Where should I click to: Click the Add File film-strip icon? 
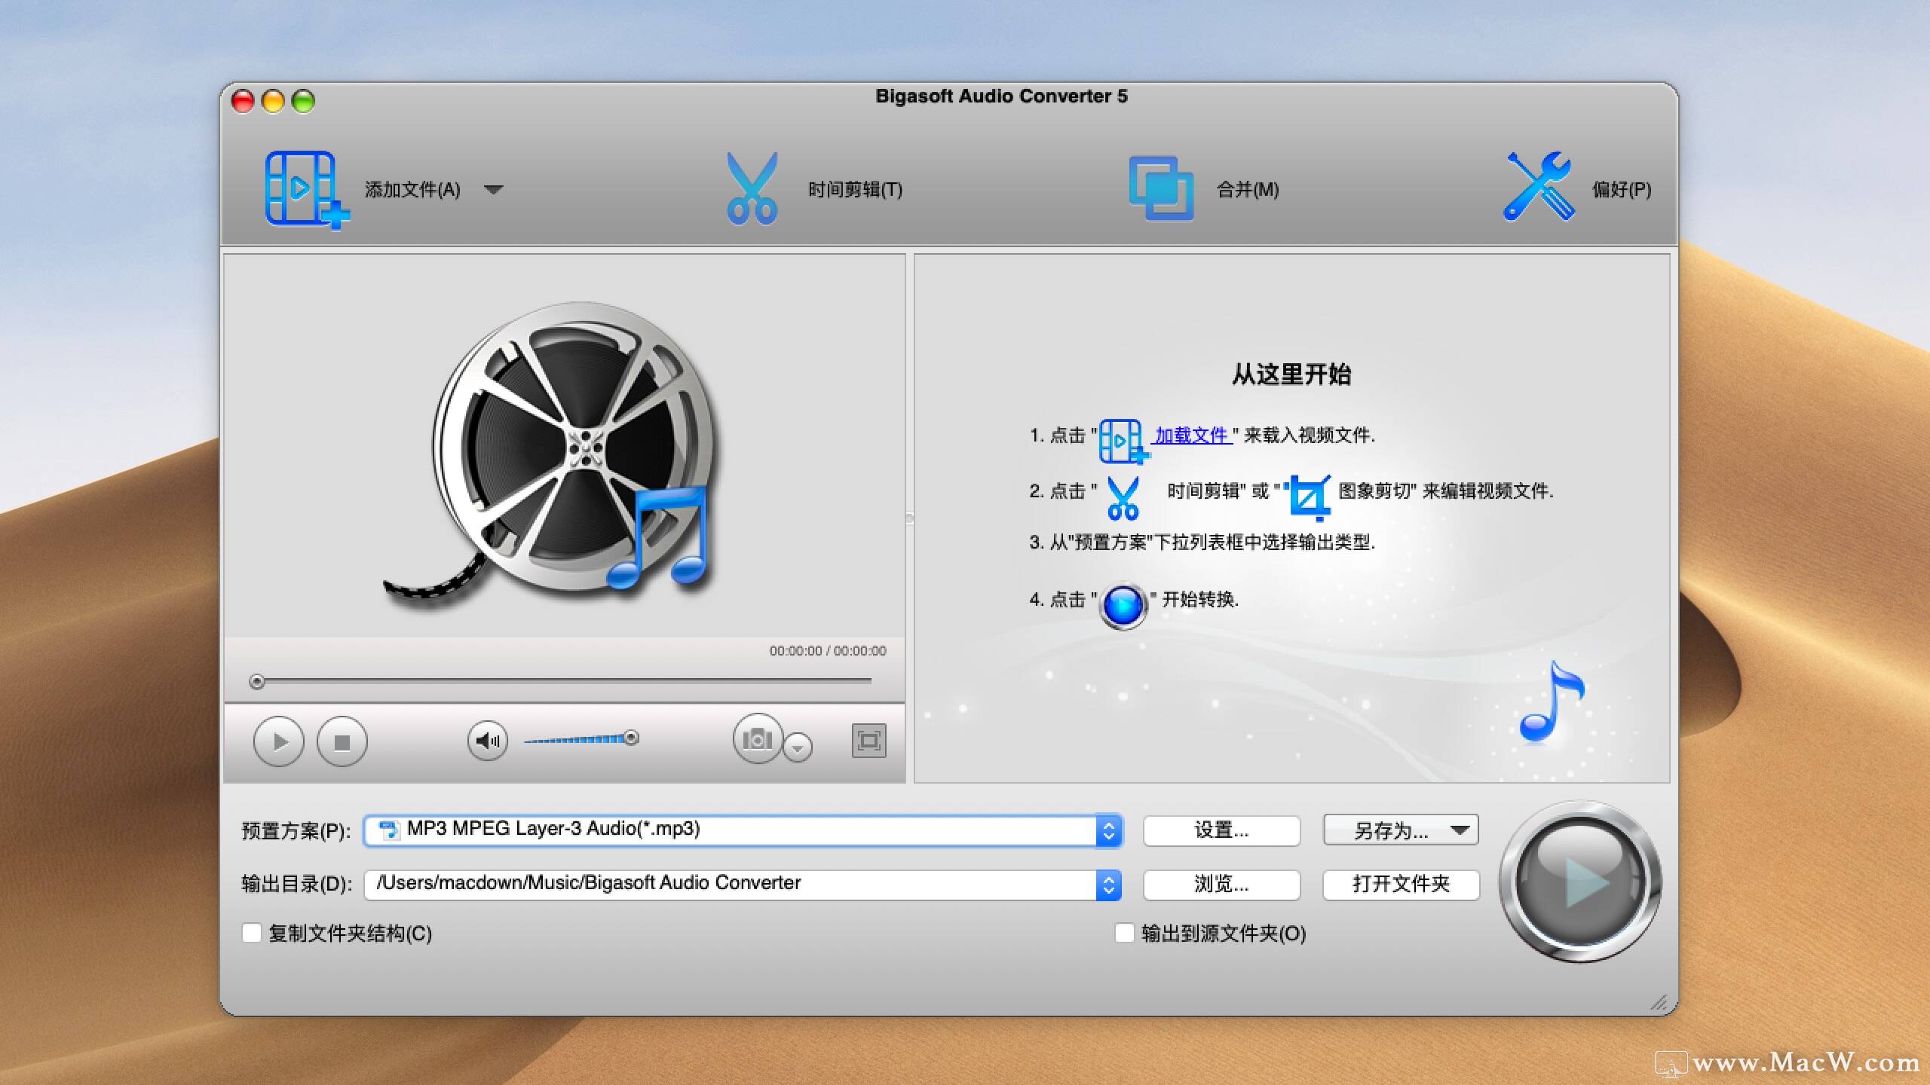pyautogui.click(x=307, y=189)
